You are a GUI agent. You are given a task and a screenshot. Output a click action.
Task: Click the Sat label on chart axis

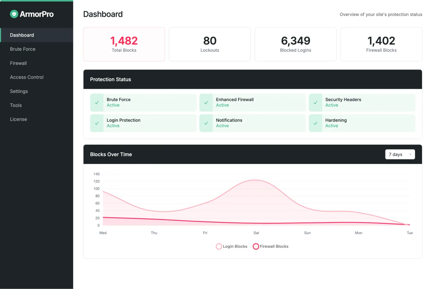tap(256, 233)
